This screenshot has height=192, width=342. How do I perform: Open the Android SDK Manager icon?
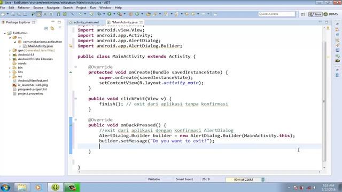(58, 14)
